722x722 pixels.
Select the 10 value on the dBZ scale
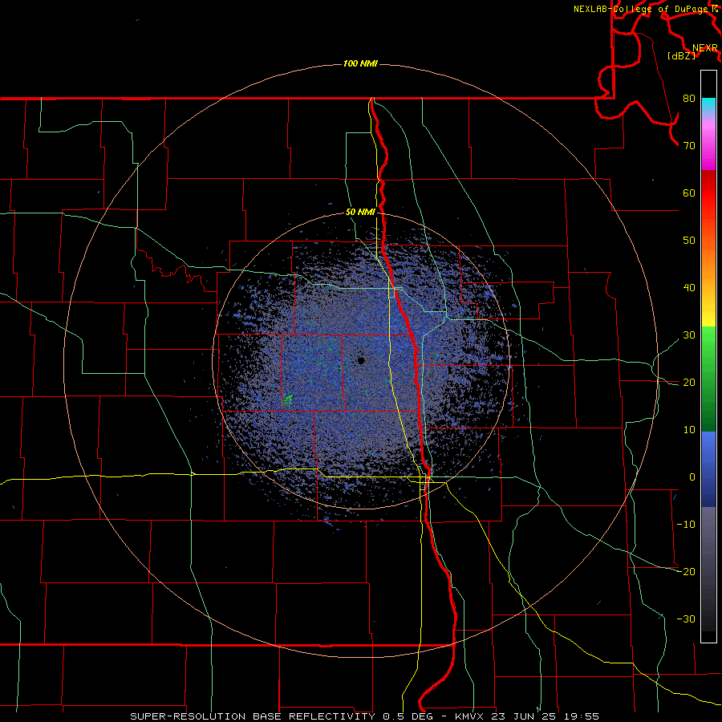click(x=689, y=430)
